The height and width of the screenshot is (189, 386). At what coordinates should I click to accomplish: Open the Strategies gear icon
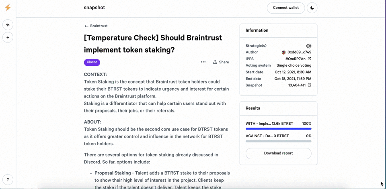(x=309, y=46)
